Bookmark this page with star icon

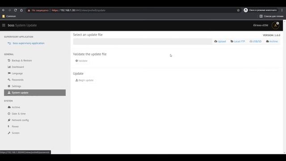[238, 10]
